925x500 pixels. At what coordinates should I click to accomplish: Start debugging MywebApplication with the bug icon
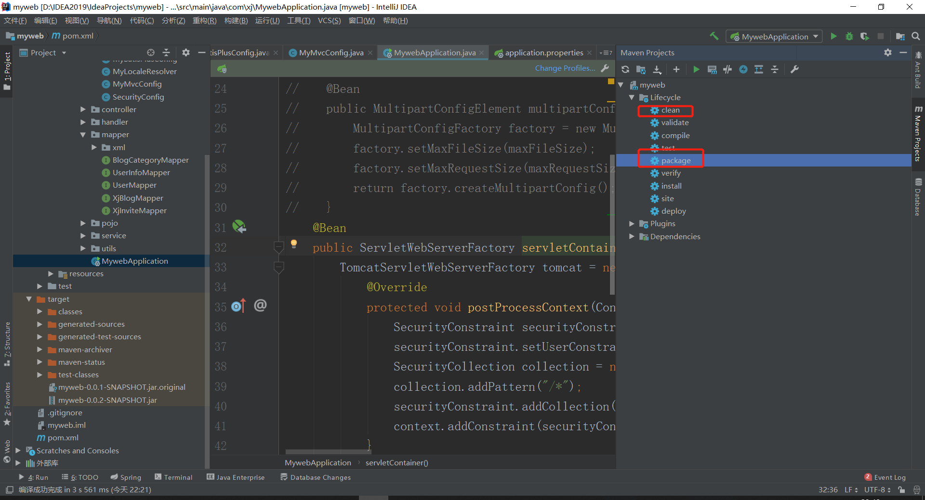(x=849, y=37)
